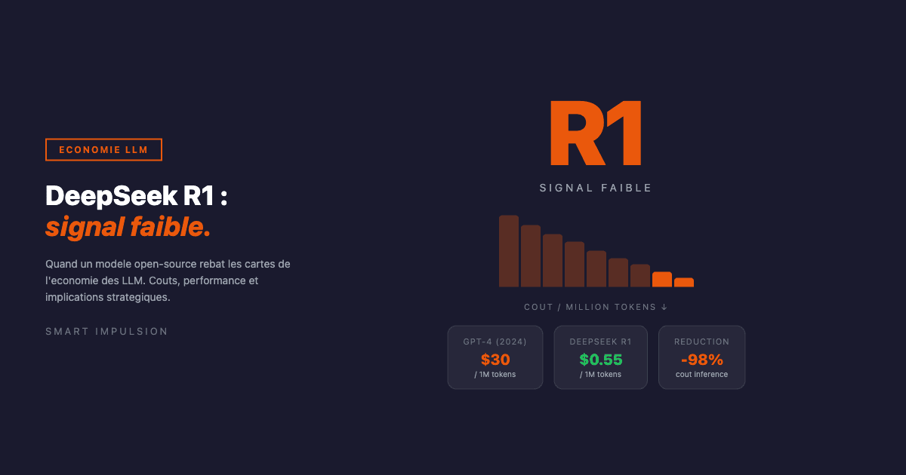Click the fourth bar in the declining chart
Screen dimensions: 906x475
pos(575,264)
